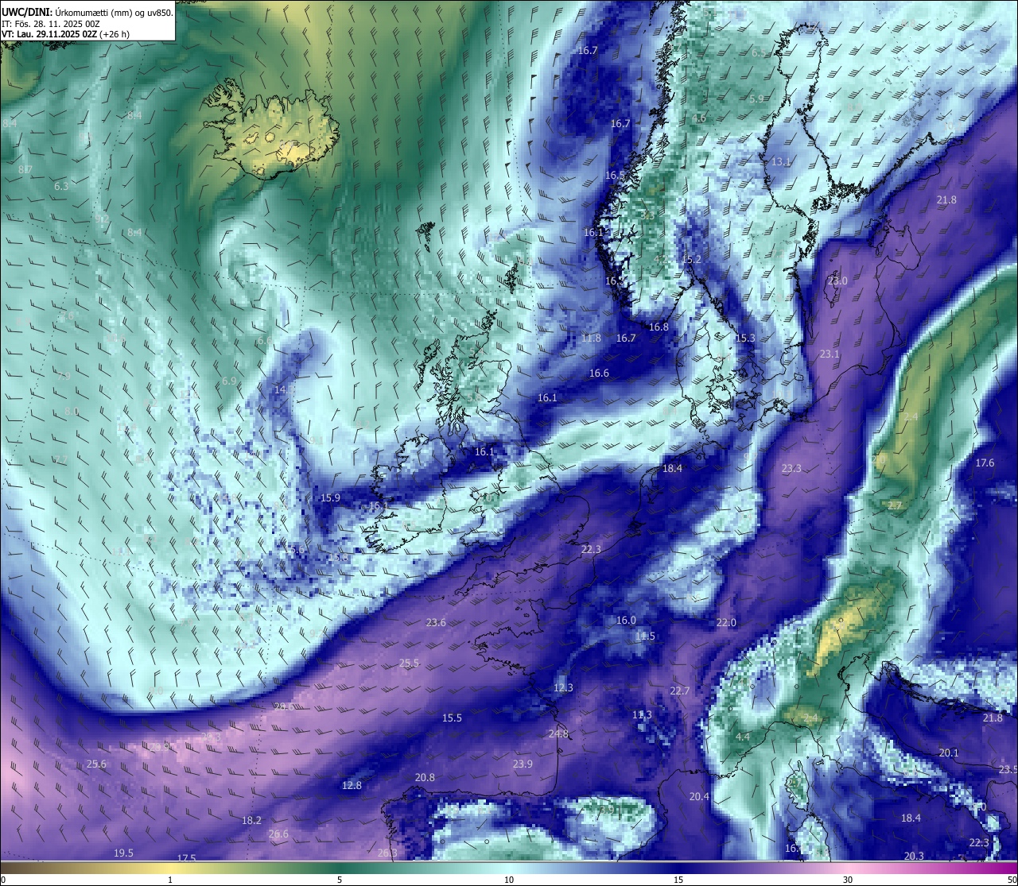The height and width of the screenshot is (886, 1018).
Task: Select the map value label '6.9'
Action: (229, 381)
